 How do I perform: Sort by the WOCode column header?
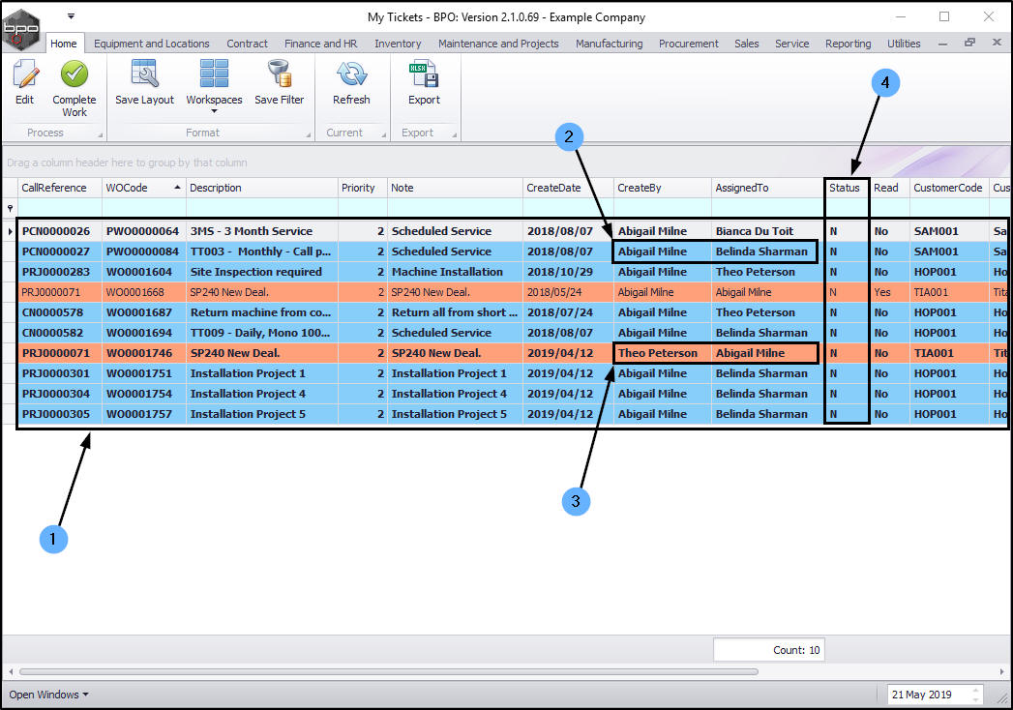143,188
